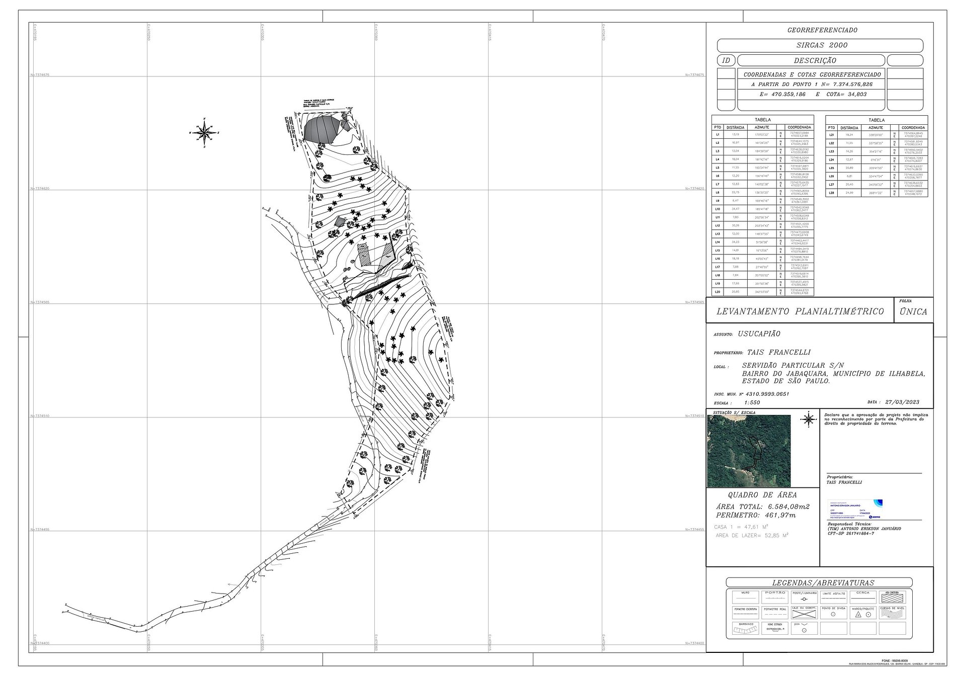Select the Laje ou Cobert. crossed box symbol
Image resolution: width=956 pixels, height=675 pixels.
coord(804,614)
